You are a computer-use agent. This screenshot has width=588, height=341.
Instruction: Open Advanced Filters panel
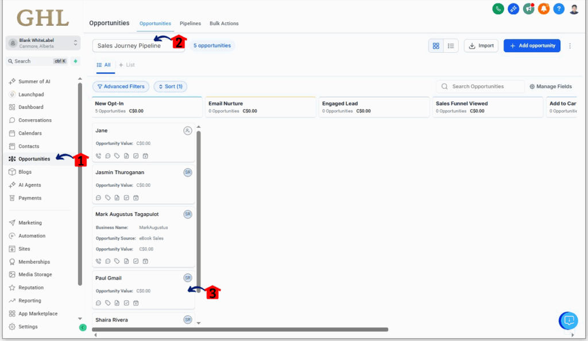[x=121, y=87]
